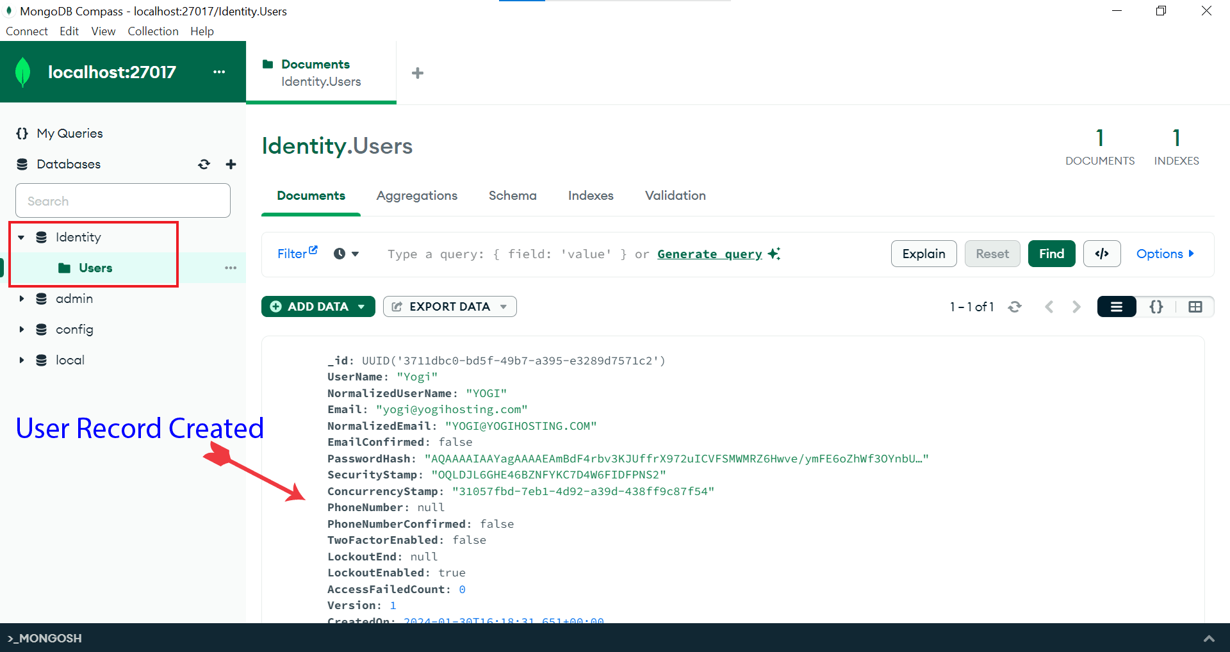
Task: Select the Users collection in sidebar
Action: click(x=96, y=268)
